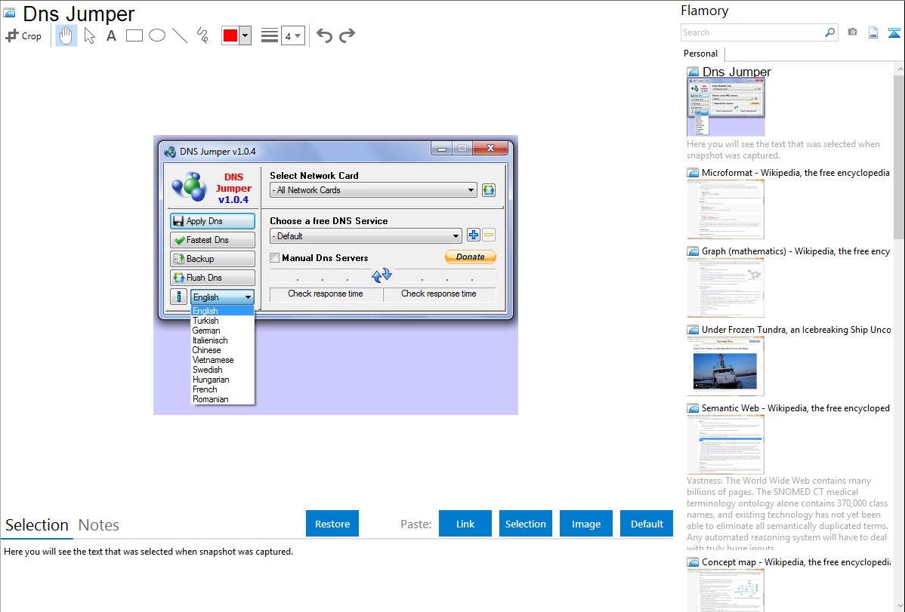Click the sidebar vertical scrollbar
The image size is (905, 612).
pyautogui.click(x=899, y=157)
